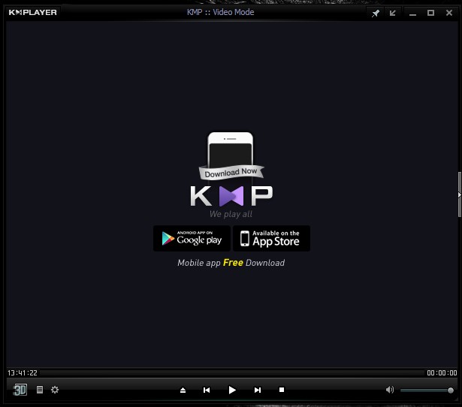Click the Mobile app Free Download text

coord(231,262)
